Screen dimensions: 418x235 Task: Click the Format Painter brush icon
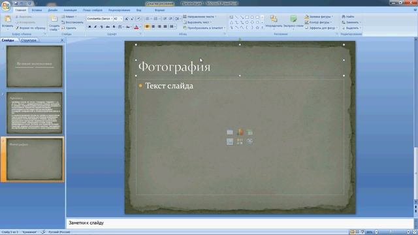pyautogui.click(x=17, y=28)
